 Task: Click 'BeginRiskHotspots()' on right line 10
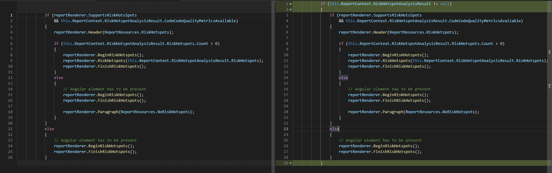pos(404,55)
